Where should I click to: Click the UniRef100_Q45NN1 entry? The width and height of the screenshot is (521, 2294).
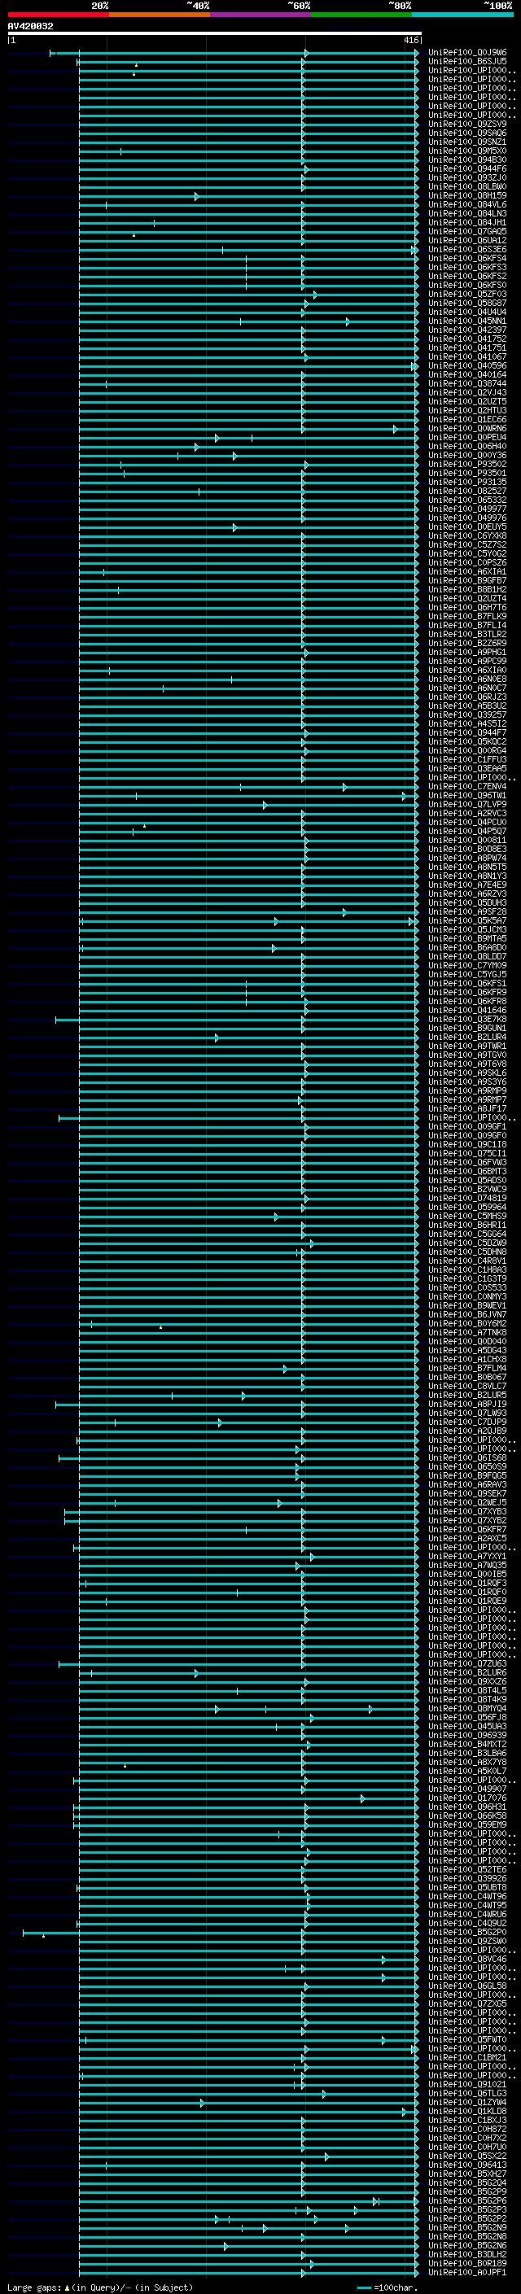click(x=466, y=321)
